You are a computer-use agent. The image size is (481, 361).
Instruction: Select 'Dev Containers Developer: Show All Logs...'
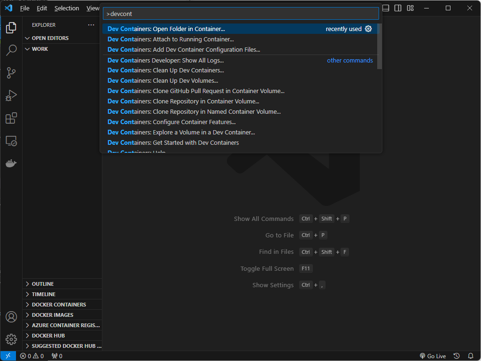(240, 60)
